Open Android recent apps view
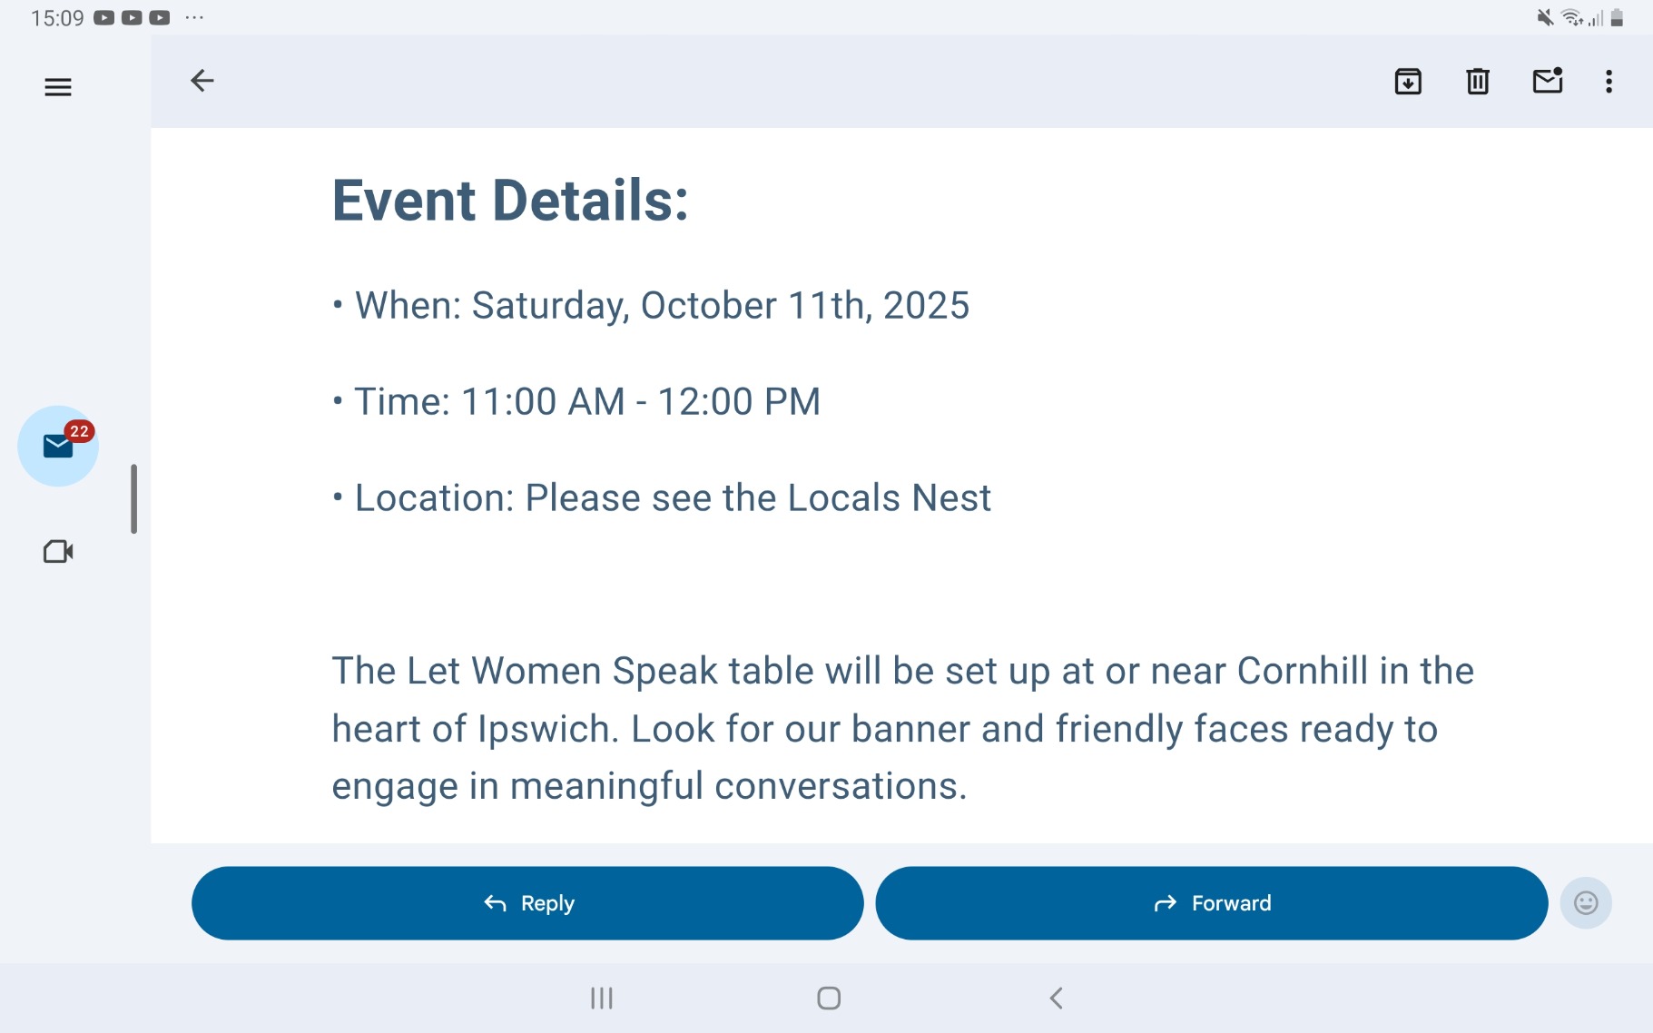The width and height of the screenshot is (1653, 1033). pyautogui.click(x=602, y=999)
